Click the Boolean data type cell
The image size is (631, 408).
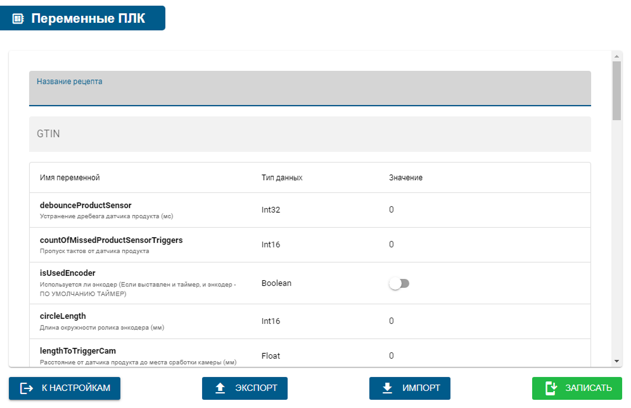[x=276, y=283]
